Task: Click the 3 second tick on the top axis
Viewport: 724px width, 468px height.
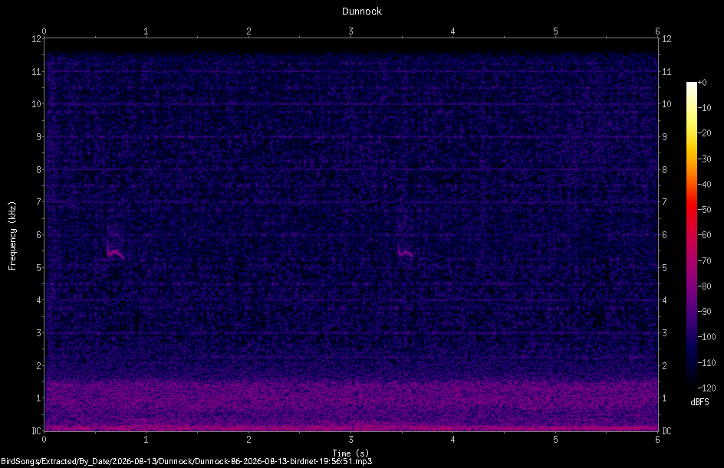Action: pyautogui.click(x=351, y=31)
